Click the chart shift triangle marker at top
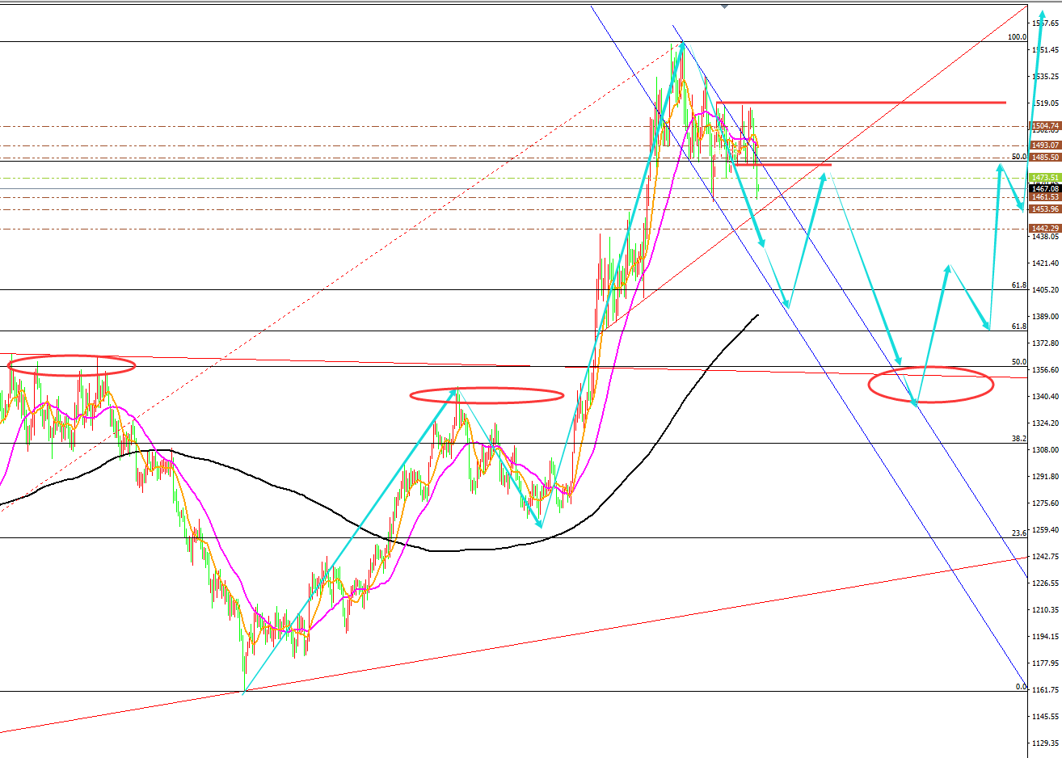The image size is (1062, 758). (724, 6)
